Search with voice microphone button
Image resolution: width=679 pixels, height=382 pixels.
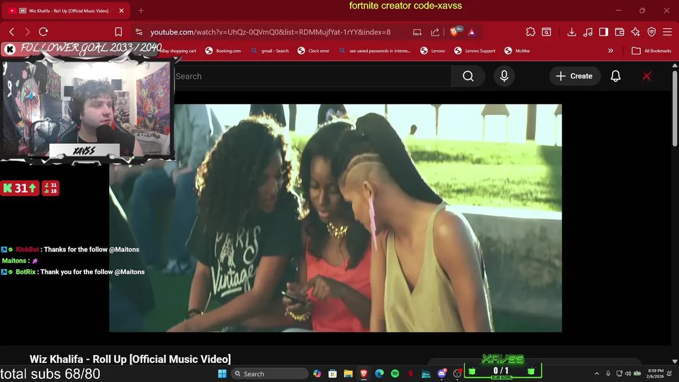(x=504, y=76)
